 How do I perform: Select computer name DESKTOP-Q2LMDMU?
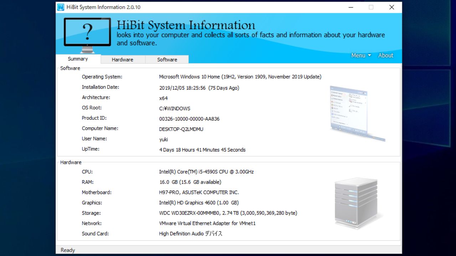pyautogui.click(x=181, y=129)
